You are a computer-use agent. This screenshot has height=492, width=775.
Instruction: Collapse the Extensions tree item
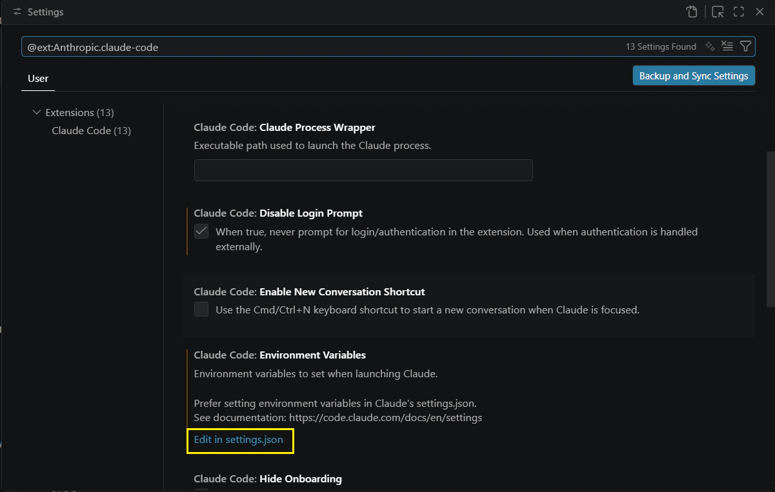(37, 112)
